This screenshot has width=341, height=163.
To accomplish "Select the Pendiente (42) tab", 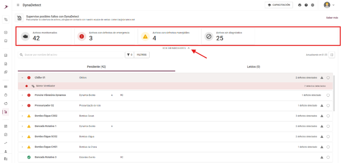I will tap(96, 66).
